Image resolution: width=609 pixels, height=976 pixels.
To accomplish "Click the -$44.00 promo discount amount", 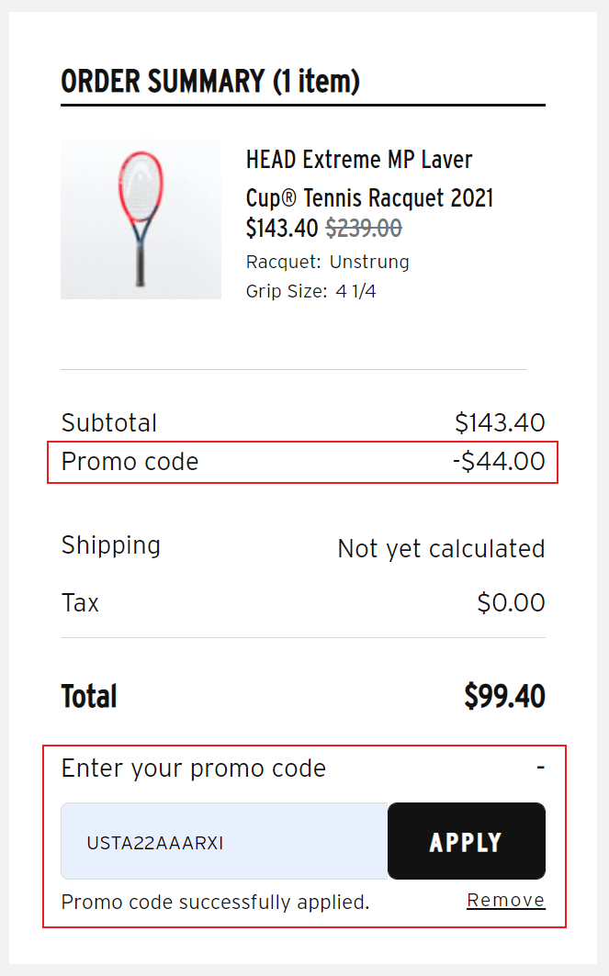I will tap(499, 461).
